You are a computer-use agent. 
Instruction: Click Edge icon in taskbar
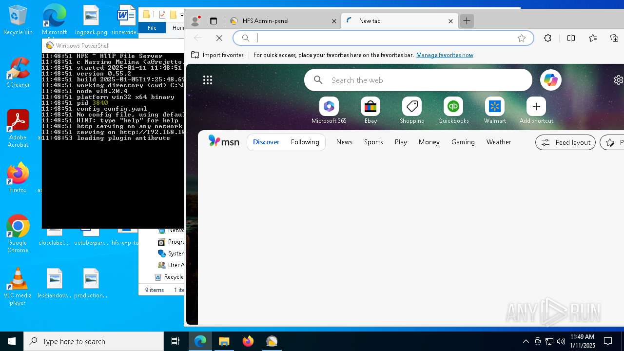200,341
